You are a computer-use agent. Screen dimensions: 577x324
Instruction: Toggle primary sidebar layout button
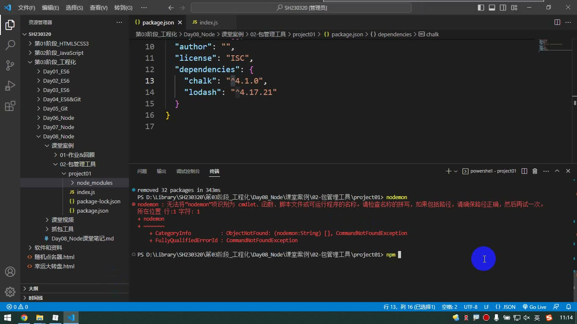[x=481, y=8]
